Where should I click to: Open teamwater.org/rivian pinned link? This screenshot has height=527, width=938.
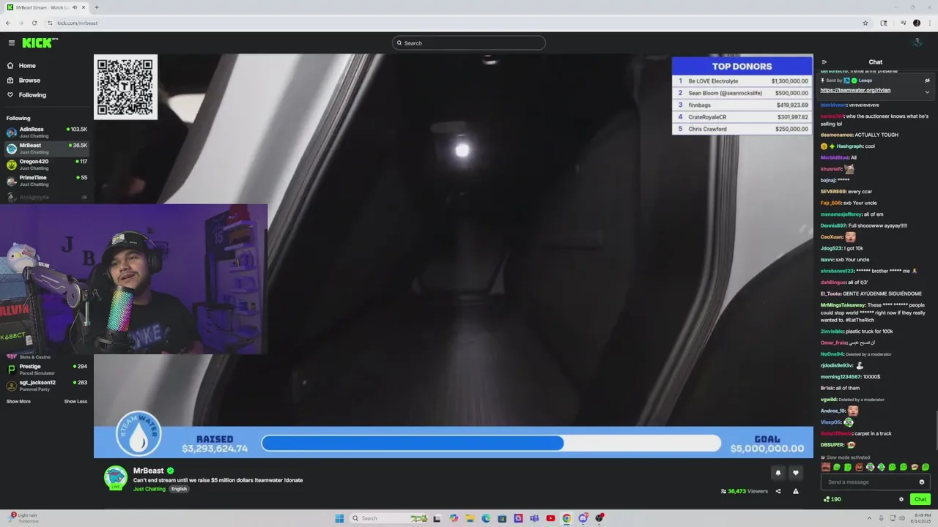tap(855, 90)
